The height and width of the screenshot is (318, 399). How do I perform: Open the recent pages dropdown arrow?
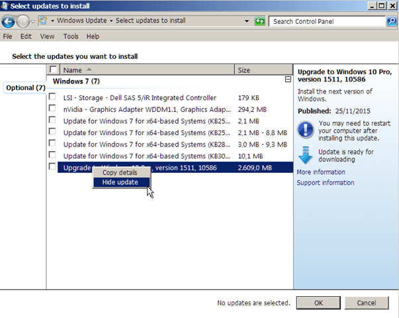[33, 22]
